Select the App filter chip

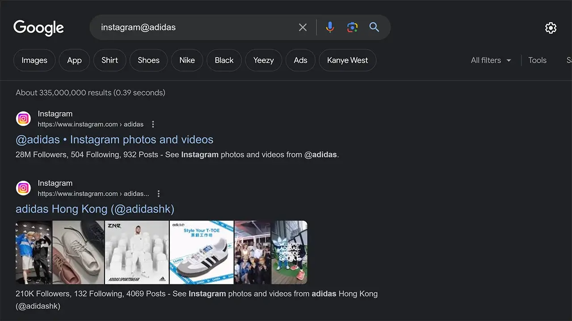[74, 60]
